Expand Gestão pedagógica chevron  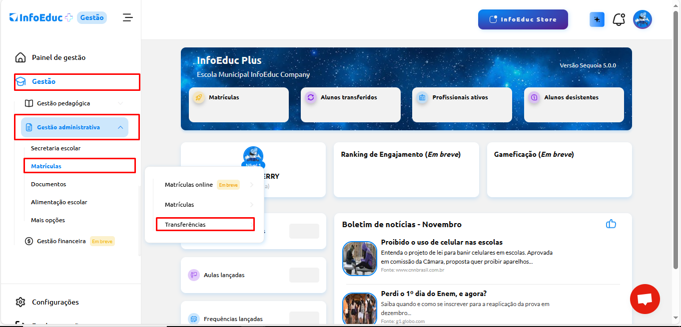click(x=120, y=103)
